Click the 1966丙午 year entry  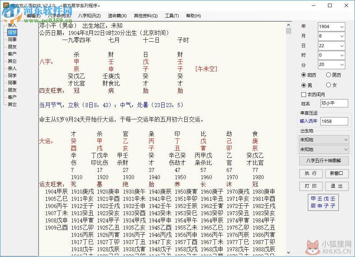coord(212,235)
